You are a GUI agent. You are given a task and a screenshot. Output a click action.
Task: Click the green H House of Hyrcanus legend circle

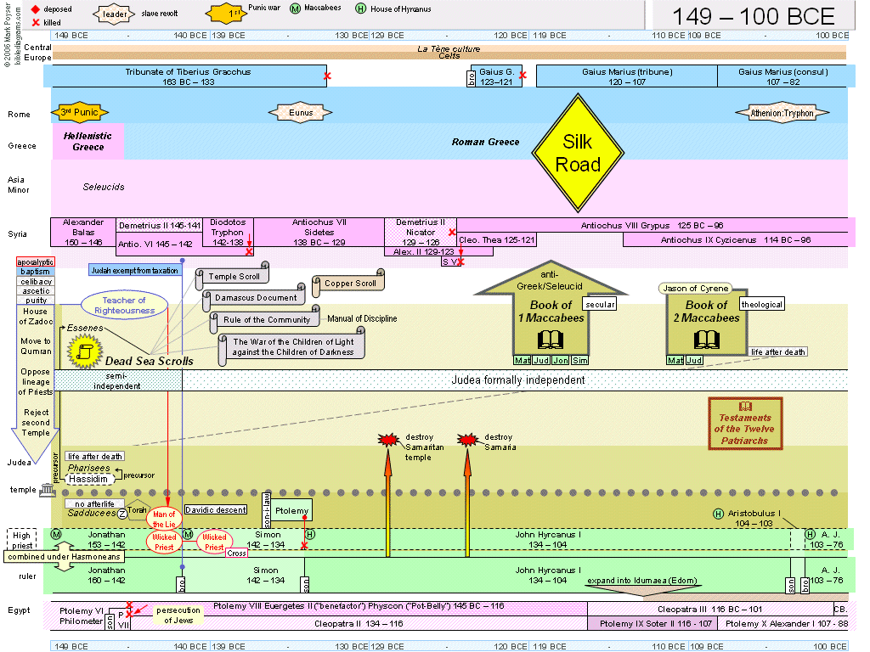[360, 9]
